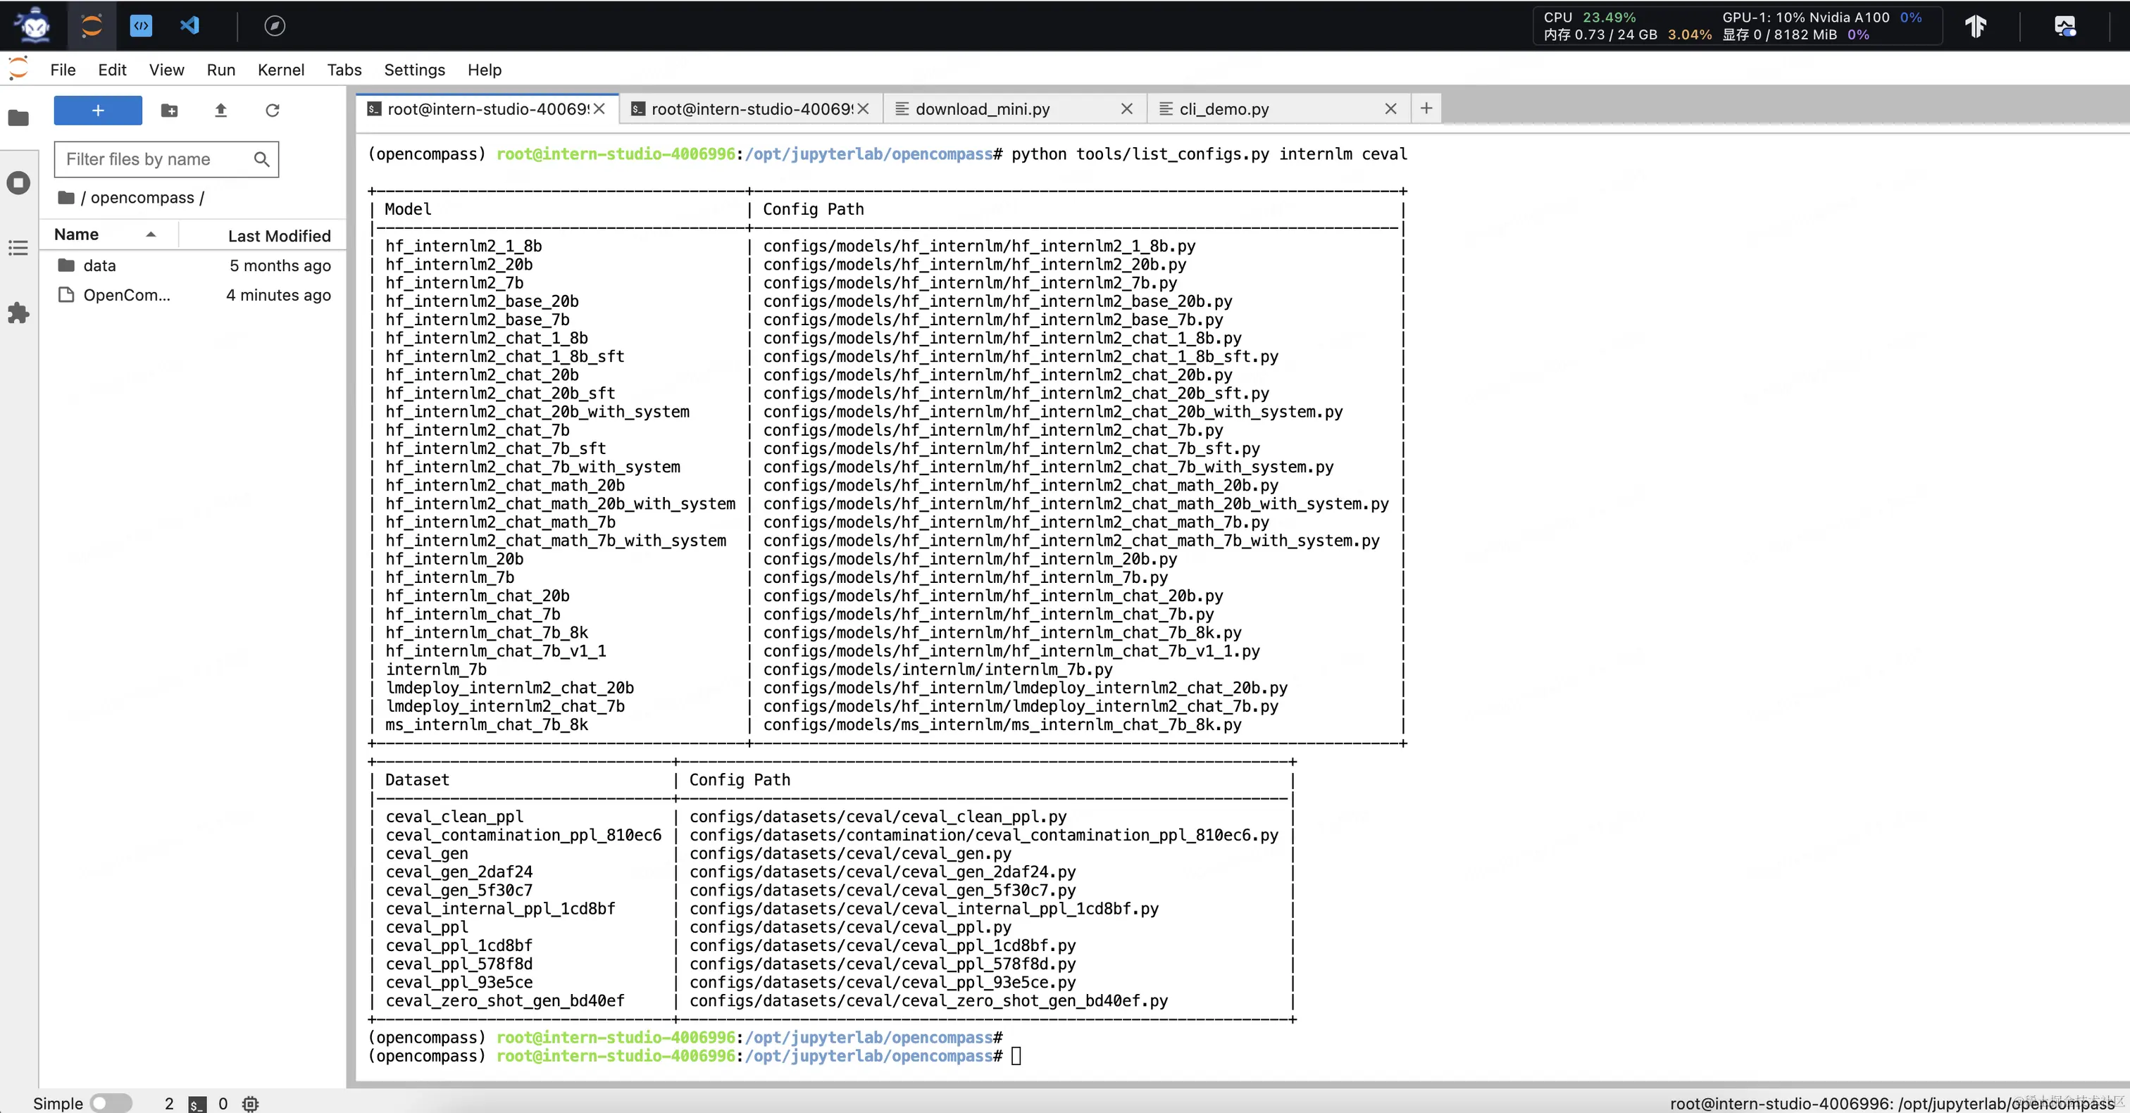Screen dimensions: 2130x1113
Task: Open the Extension Manager puzzle icon
Action: pos(18,313)
